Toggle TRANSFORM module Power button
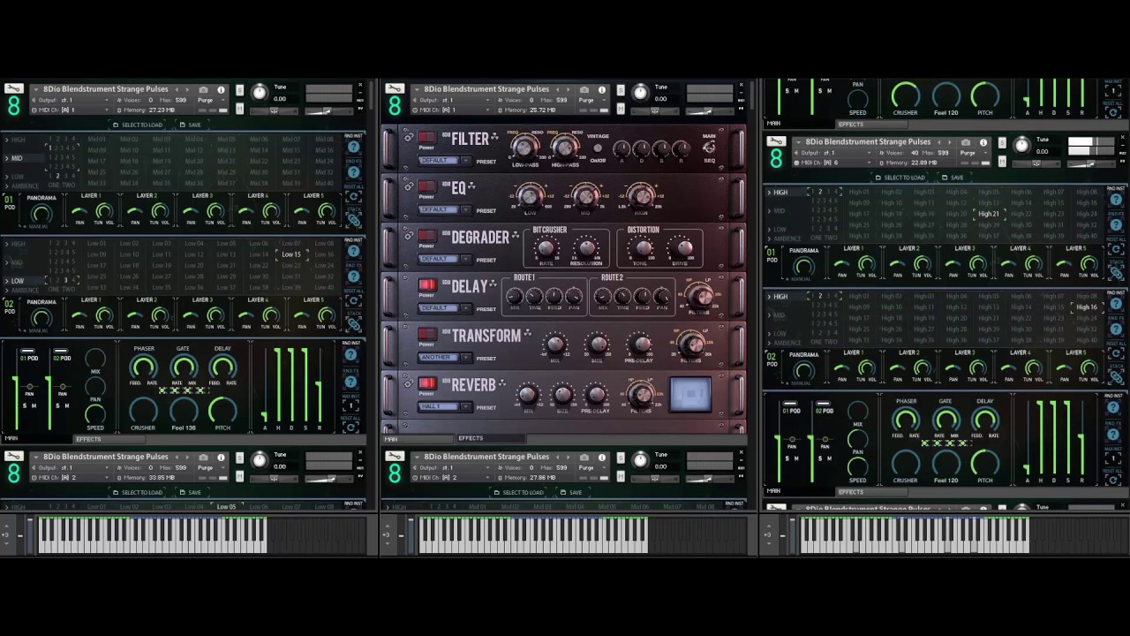The height and width of the screenshot is (636, 1130). [427, 335]
